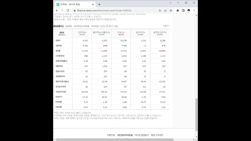
Task: Click the PBR value 1.05
Action: tap(163, 107)
